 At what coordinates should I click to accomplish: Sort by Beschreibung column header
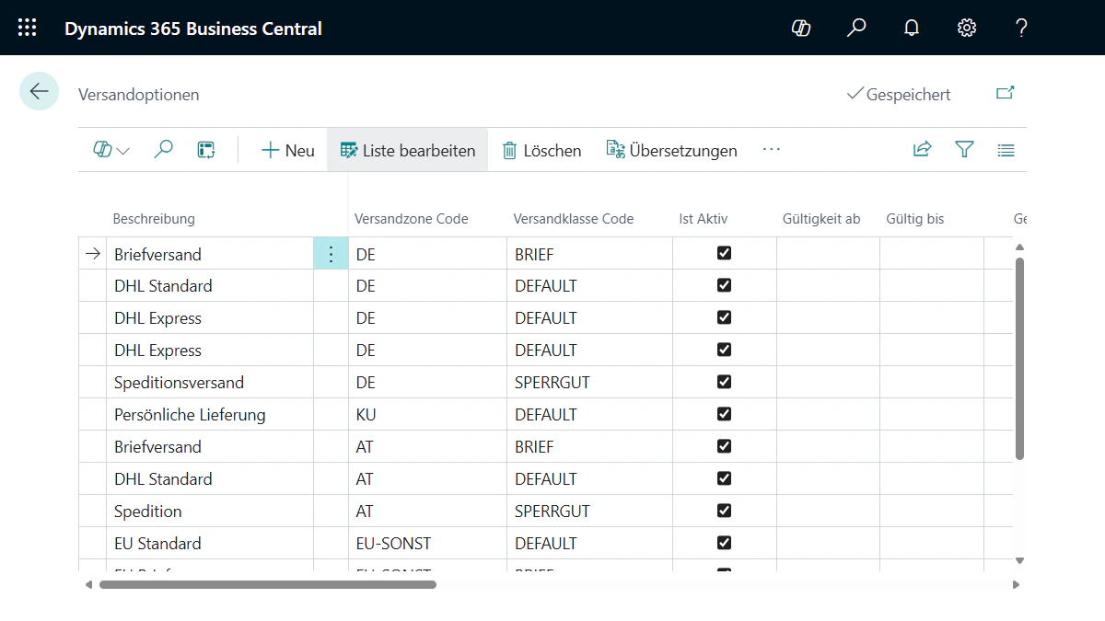(x=154, y=219)
